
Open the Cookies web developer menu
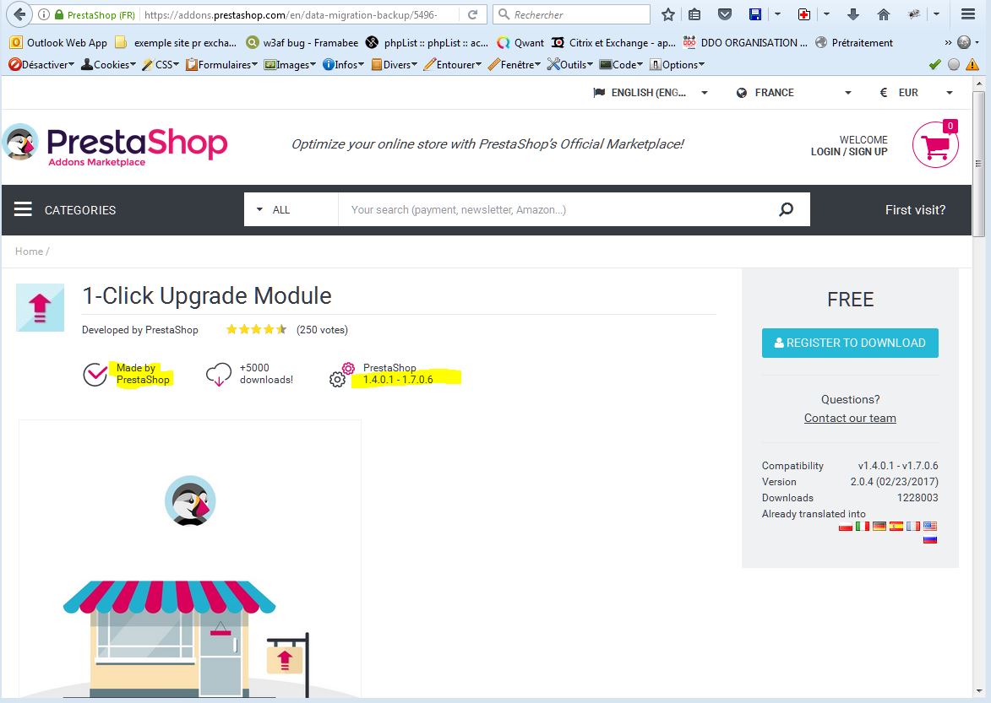pyautogui.click(x=106, y=64)
